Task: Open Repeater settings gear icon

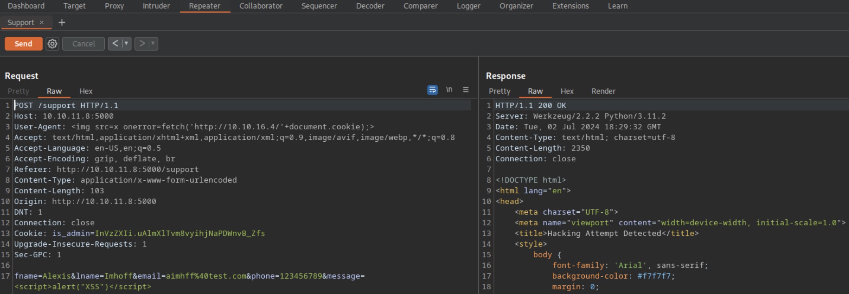Action: [x=52, y=44]
